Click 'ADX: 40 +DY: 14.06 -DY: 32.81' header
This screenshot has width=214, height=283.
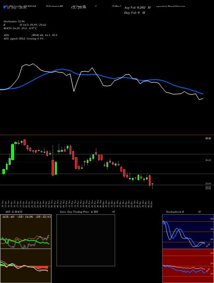[x=26, y=217]
